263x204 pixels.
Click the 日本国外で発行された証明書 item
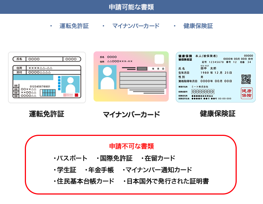click(x=168, y=181)
